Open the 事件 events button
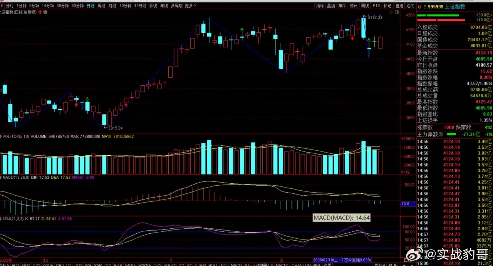The height and width of the screenshot is (266, 493). [342, 6]
